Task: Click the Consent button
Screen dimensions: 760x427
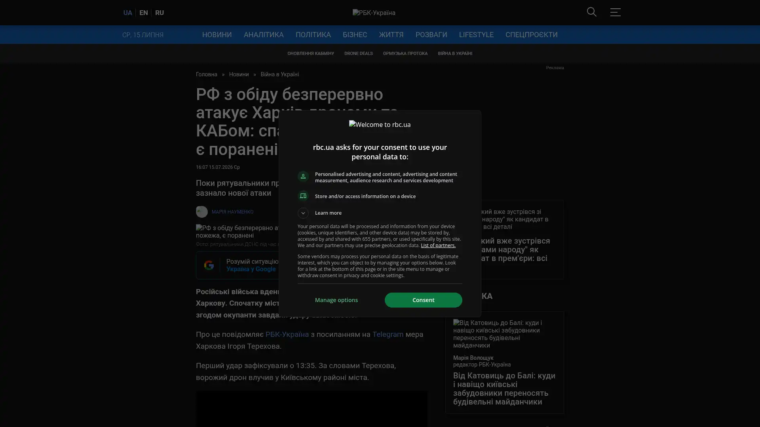Action: click(423, 300)
